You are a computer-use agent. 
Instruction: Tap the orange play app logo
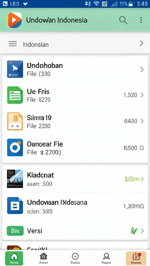pos(14,20)
